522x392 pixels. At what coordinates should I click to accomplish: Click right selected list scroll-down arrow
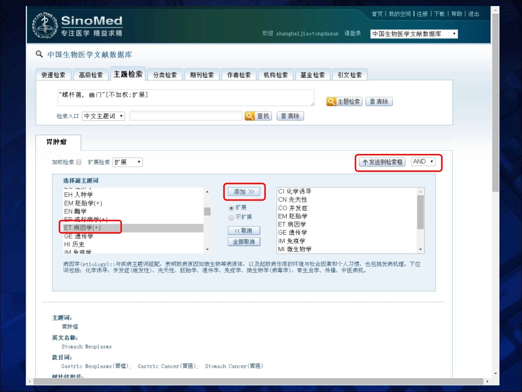pos(420,250)
